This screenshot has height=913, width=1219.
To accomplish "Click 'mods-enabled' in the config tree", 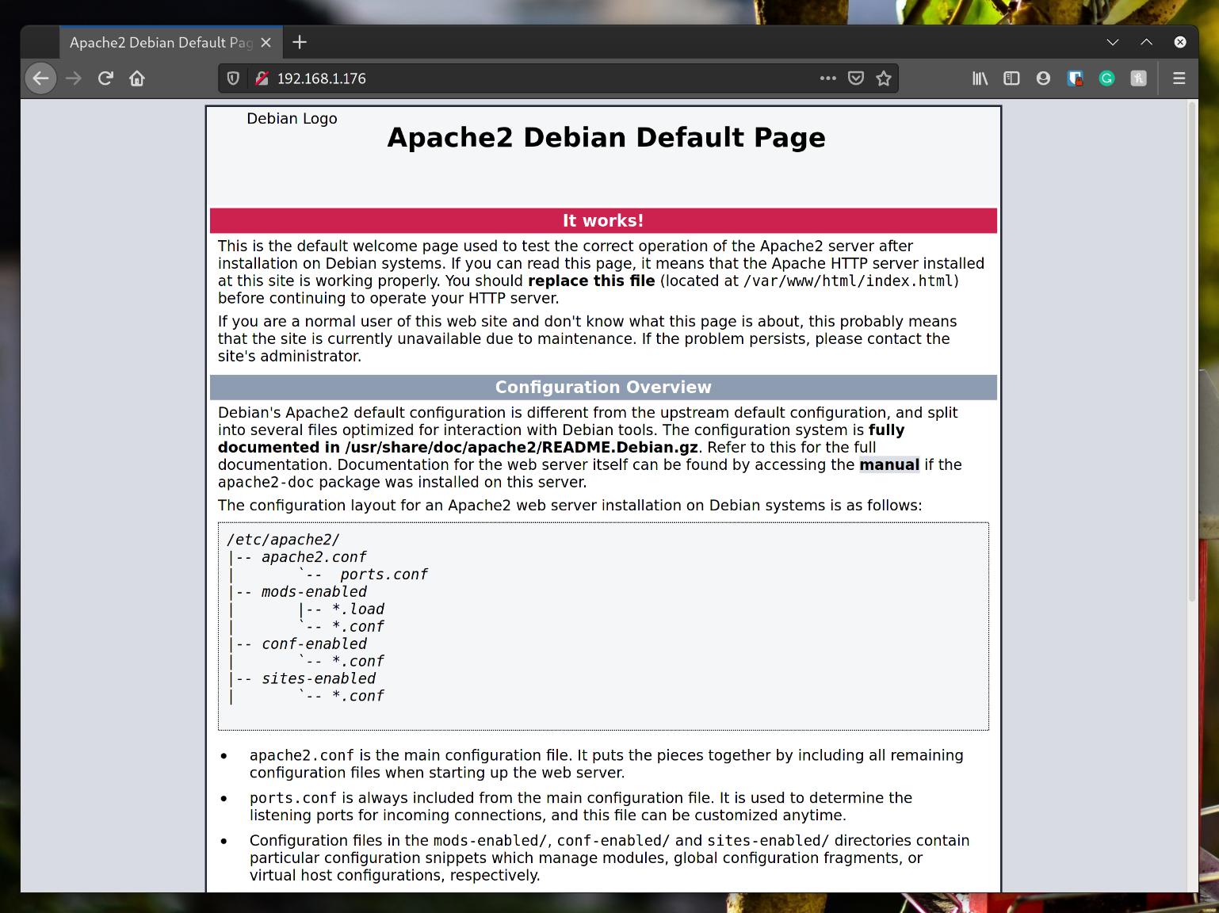I will point(314,592).
